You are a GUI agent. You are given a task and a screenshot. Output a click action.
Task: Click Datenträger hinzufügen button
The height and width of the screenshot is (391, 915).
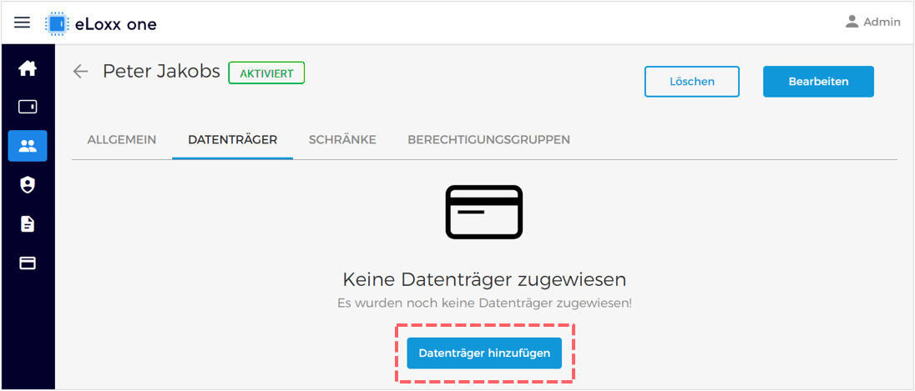point(484,353)
